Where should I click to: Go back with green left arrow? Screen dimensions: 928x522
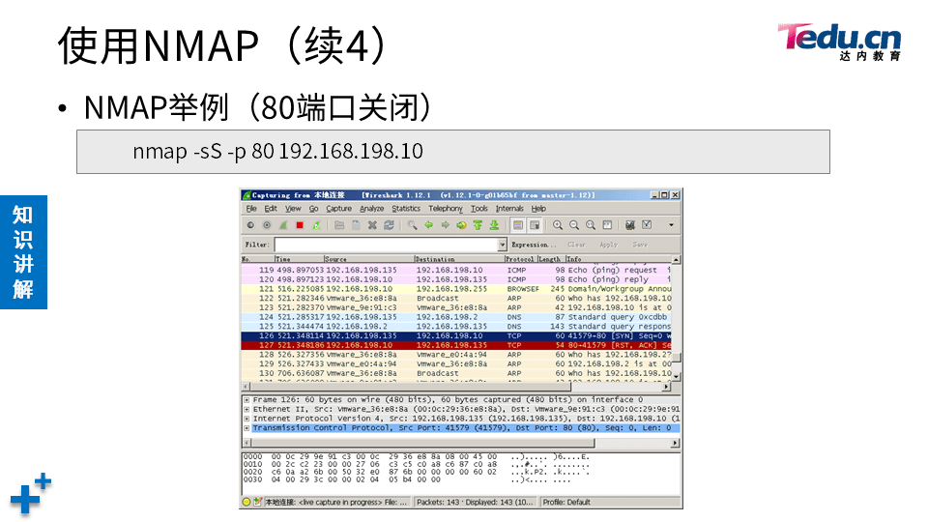[x=428, y=225]
